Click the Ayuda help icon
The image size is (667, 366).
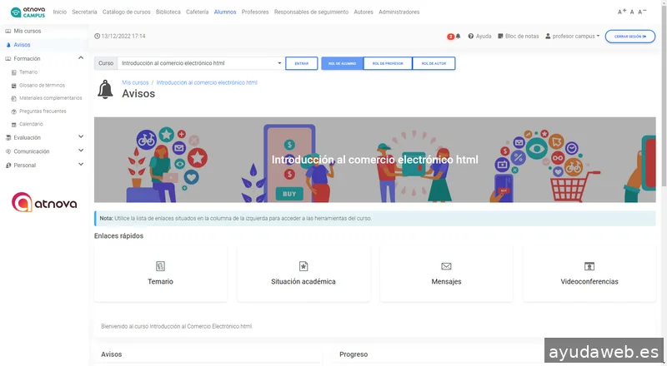click(x=471, y=36)
